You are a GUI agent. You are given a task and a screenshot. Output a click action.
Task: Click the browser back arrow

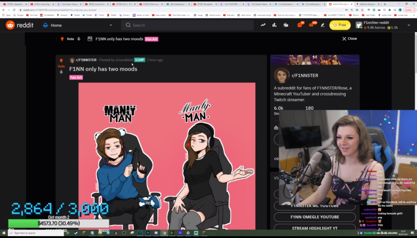click(x=3, y=10)
